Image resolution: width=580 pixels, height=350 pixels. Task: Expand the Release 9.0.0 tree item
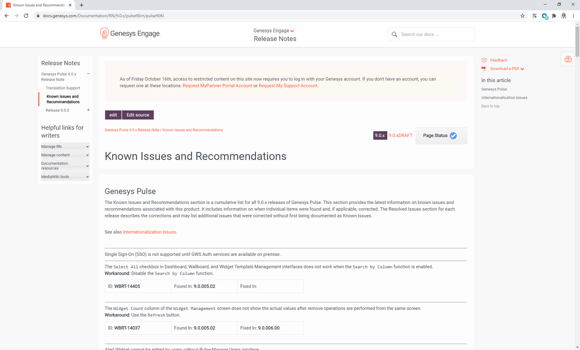click(x=88, y=110)
